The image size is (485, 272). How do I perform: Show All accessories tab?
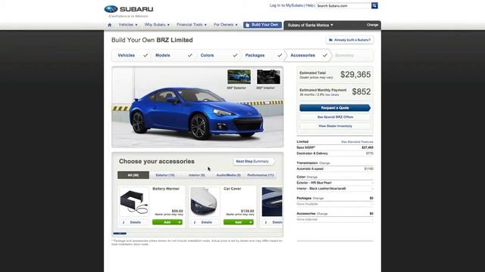point(133,175)
